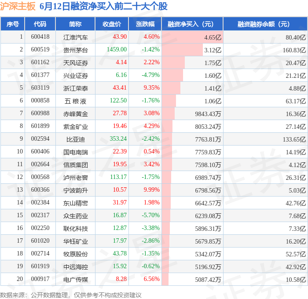The image size is (308, 299).
Task: Click the 收盘价 column header
Action: [112, 24]
